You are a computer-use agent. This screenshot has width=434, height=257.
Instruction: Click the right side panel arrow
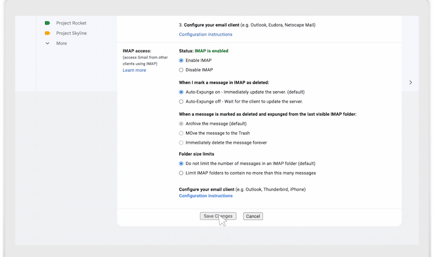coord(411,82)
